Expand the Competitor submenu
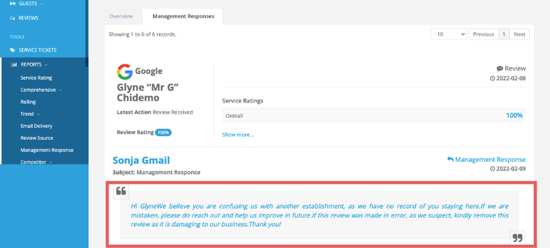 [36, 162]
